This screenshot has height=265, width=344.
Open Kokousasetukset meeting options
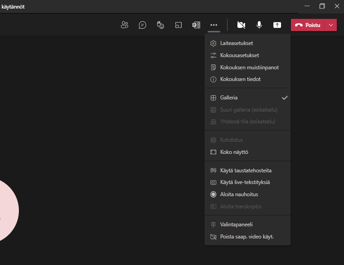point(247,55)
